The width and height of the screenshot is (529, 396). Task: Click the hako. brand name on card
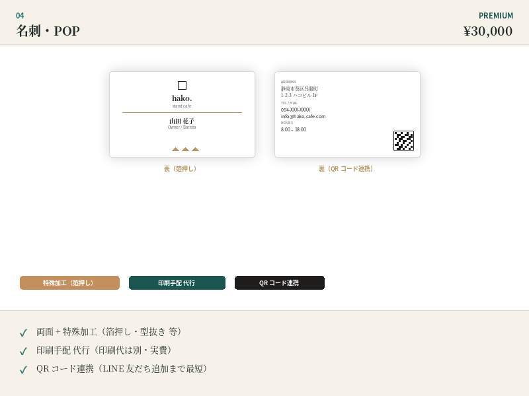click(183, 98)
